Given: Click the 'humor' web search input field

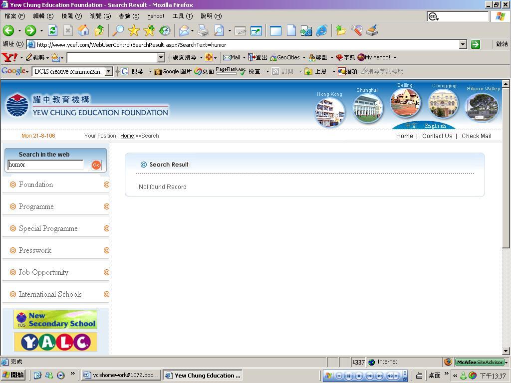Looking at the screenshot, I should [45, 165].
